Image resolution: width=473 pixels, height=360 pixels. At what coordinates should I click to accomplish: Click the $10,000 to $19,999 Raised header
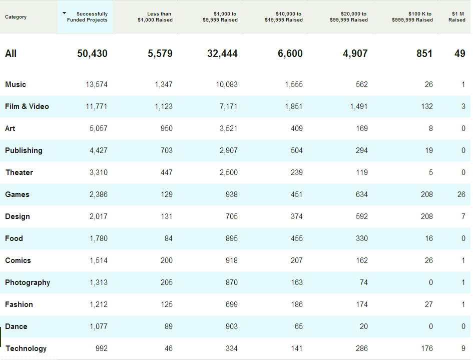click(284, 17)
